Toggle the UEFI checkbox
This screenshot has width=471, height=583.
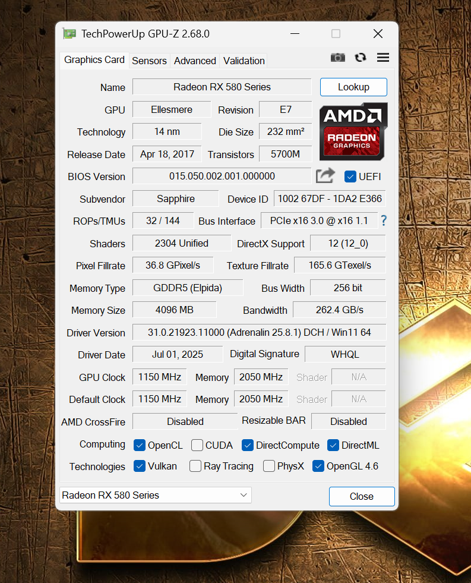click(x=350, y=177)
